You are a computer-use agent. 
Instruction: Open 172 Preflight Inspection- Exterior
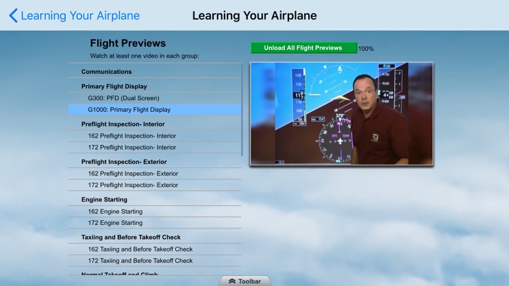[155, 185]
